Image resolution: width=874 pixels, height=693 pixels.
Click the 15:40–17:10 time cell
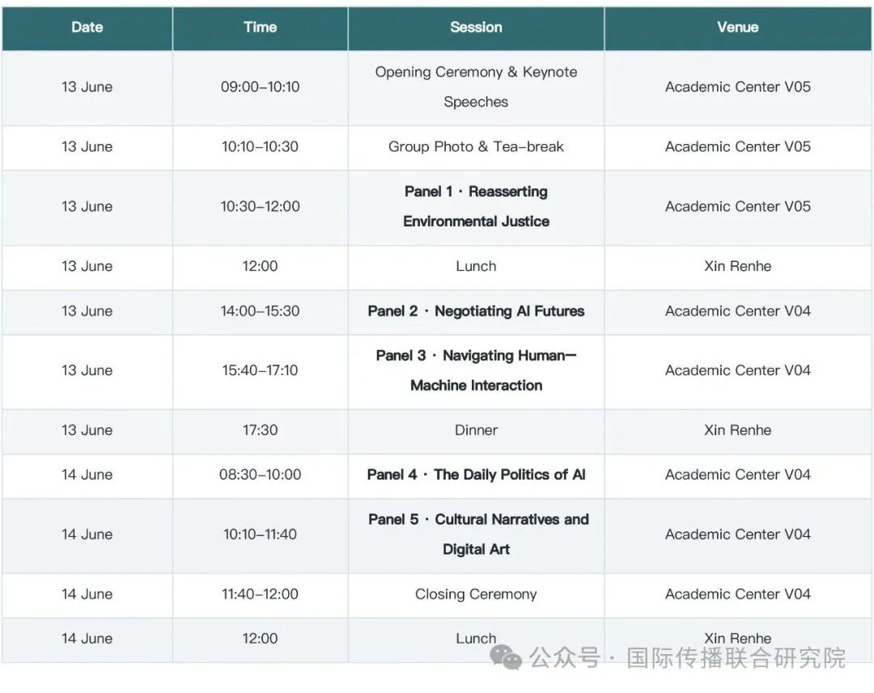click(260, 370)
